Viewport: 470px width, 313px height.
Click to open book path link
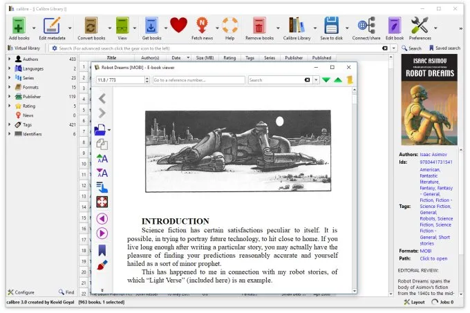click(433, 258)
